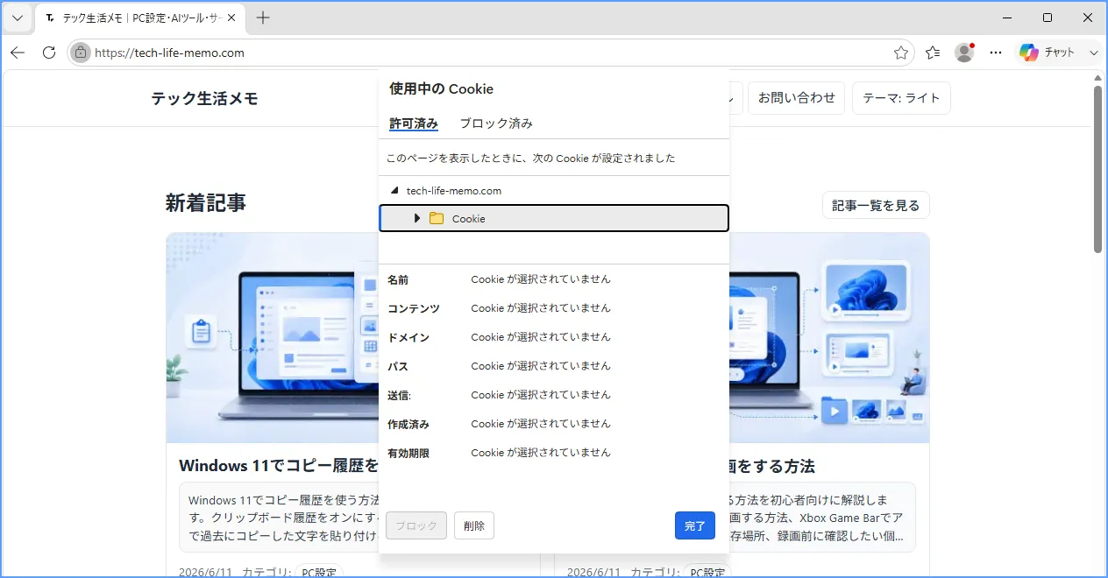
Task: Select the Cookie folder row label
Action: [468, 219]
